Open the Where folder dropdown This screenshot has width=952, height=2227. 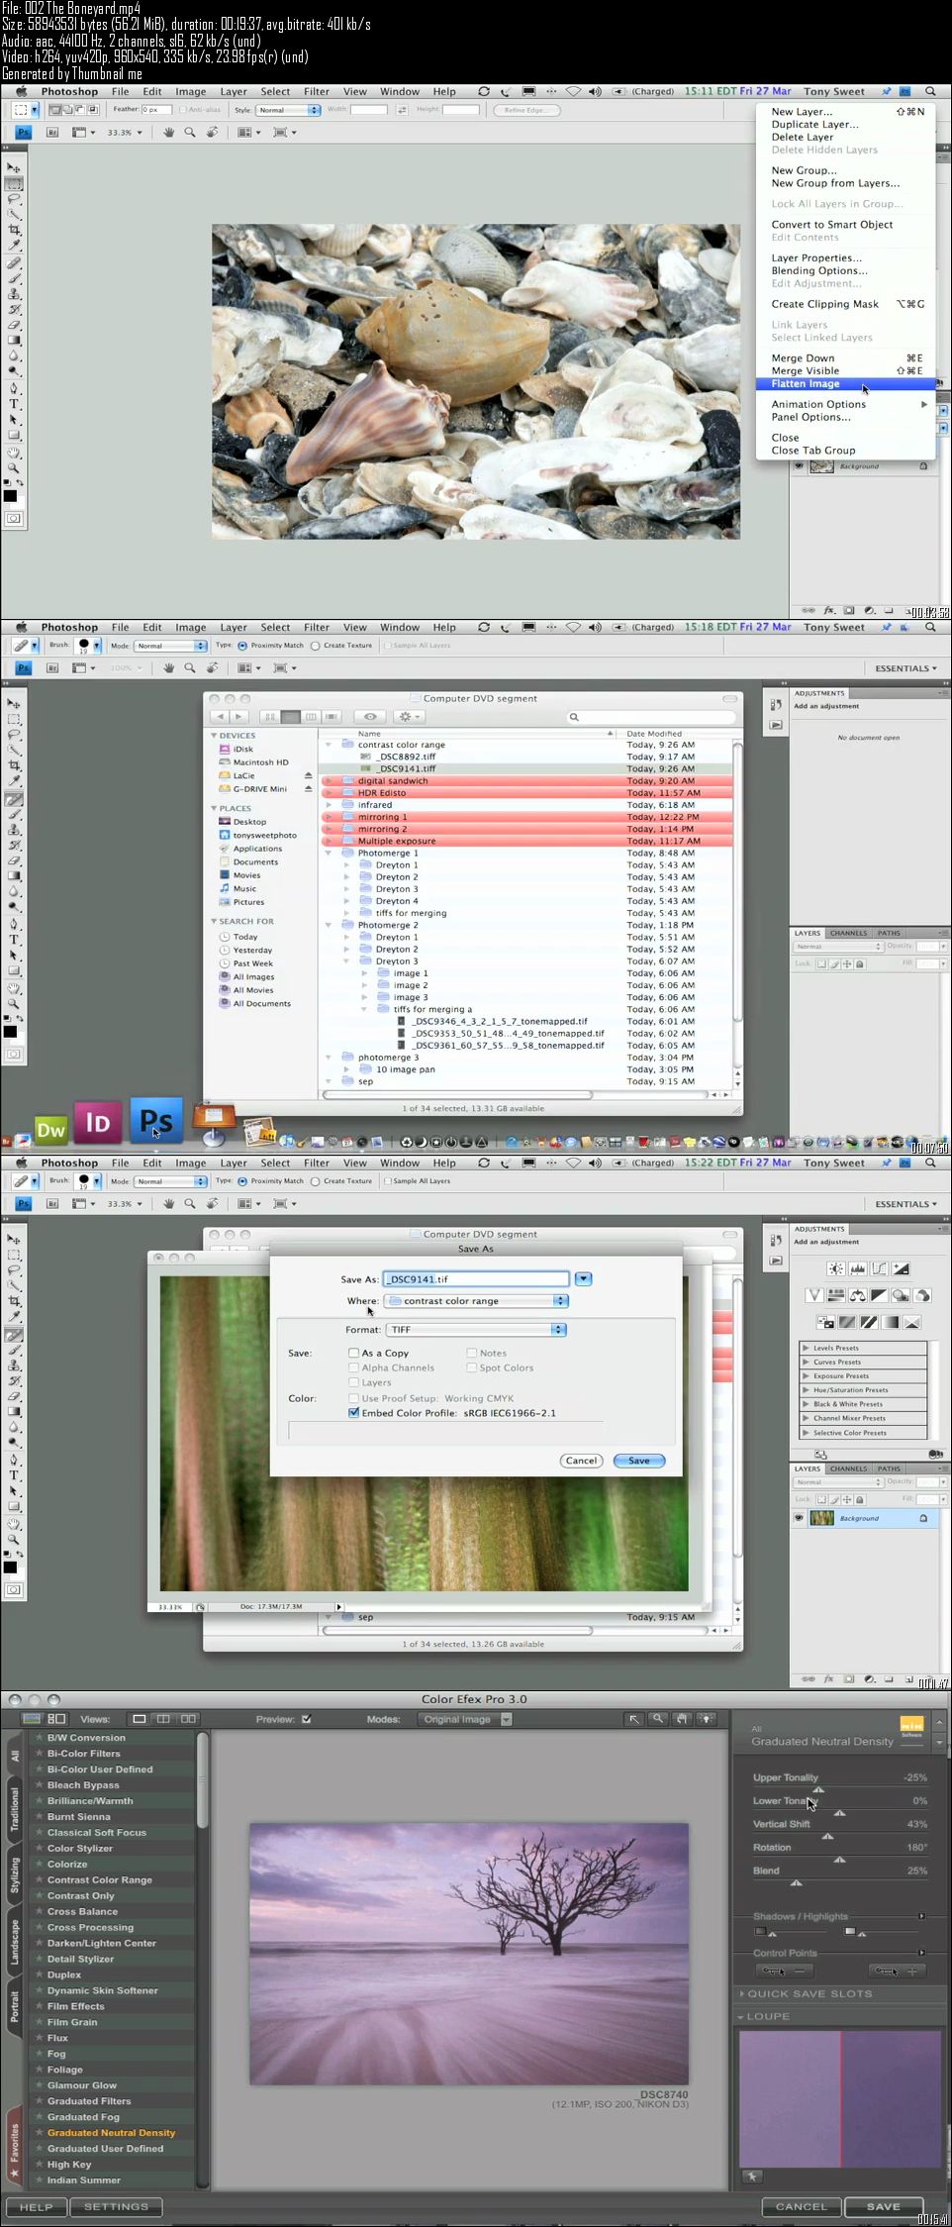[x=476, y=1301]
